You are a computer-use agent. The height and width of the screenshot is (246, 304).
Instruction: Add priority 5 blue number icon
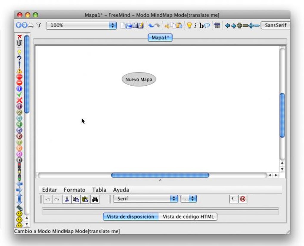(19, 130)
